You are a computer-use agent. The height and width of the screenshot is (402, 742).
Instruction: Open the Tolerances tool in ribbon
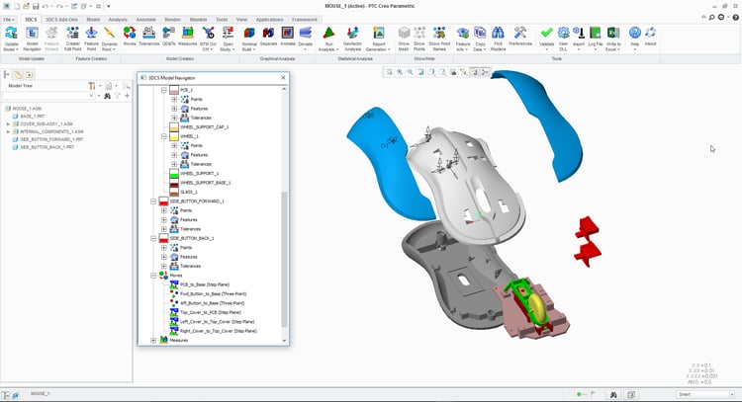pos(149,37)
